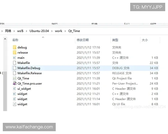This screenshot has height=134, width=168.
Task: Click the widget C++ source file icon
Action: [x=15, y=94]
